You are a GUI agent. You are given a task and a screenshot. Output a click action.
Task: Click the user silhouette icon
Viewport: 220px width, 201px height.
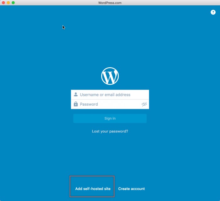coord(76,94)
